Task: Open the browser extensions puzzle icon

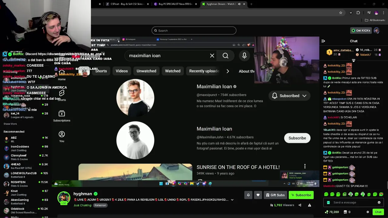Action: tap(358, 13)
